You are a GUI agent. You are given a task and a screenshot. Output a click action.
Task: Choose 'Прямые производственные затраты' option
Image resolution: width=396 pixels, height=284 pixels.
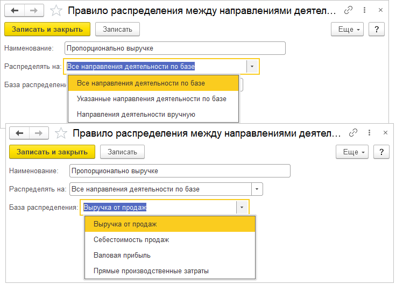click(x=151, y=271)
